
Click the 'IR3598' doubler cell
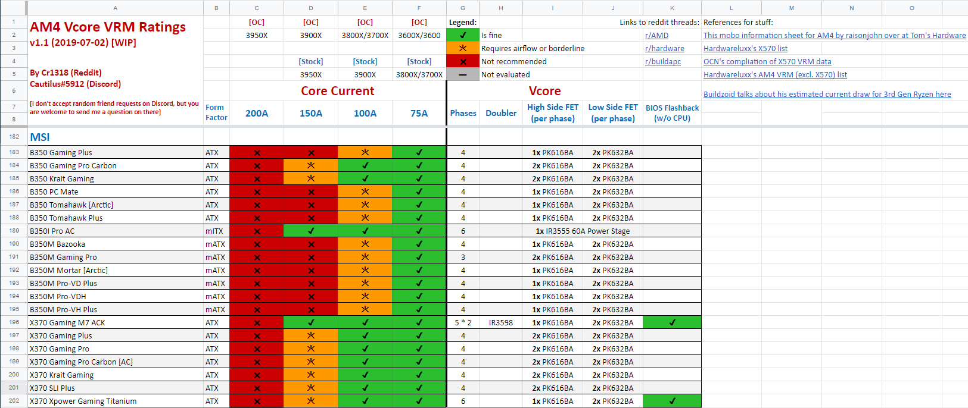[x=501, y=322]
